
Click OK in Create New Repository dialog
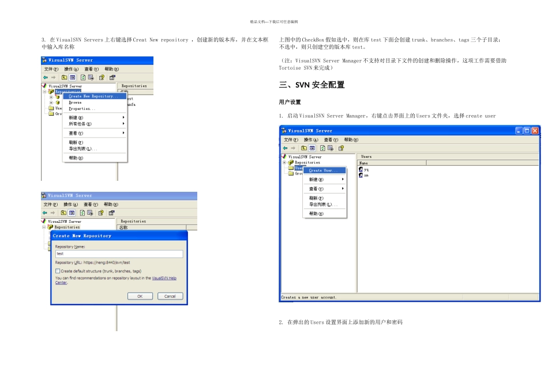click(140, 296)
